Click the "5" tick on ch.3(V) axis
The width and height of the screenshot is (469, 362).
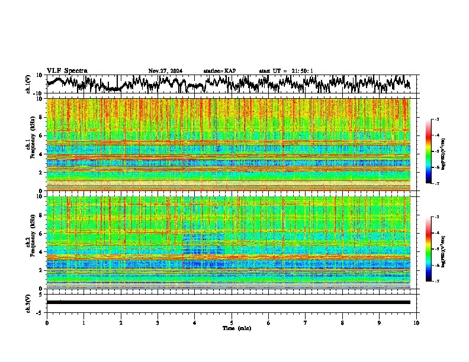[41, 295]
